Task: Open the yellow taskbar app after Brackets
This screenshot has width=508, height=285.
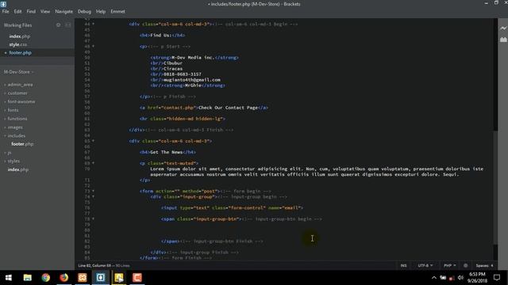Action: 119,278
